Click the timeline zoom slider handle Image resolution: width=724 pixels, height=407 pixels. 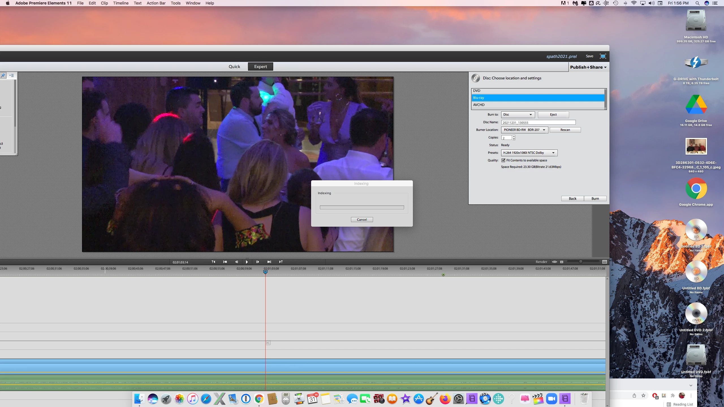coord(581,262)
